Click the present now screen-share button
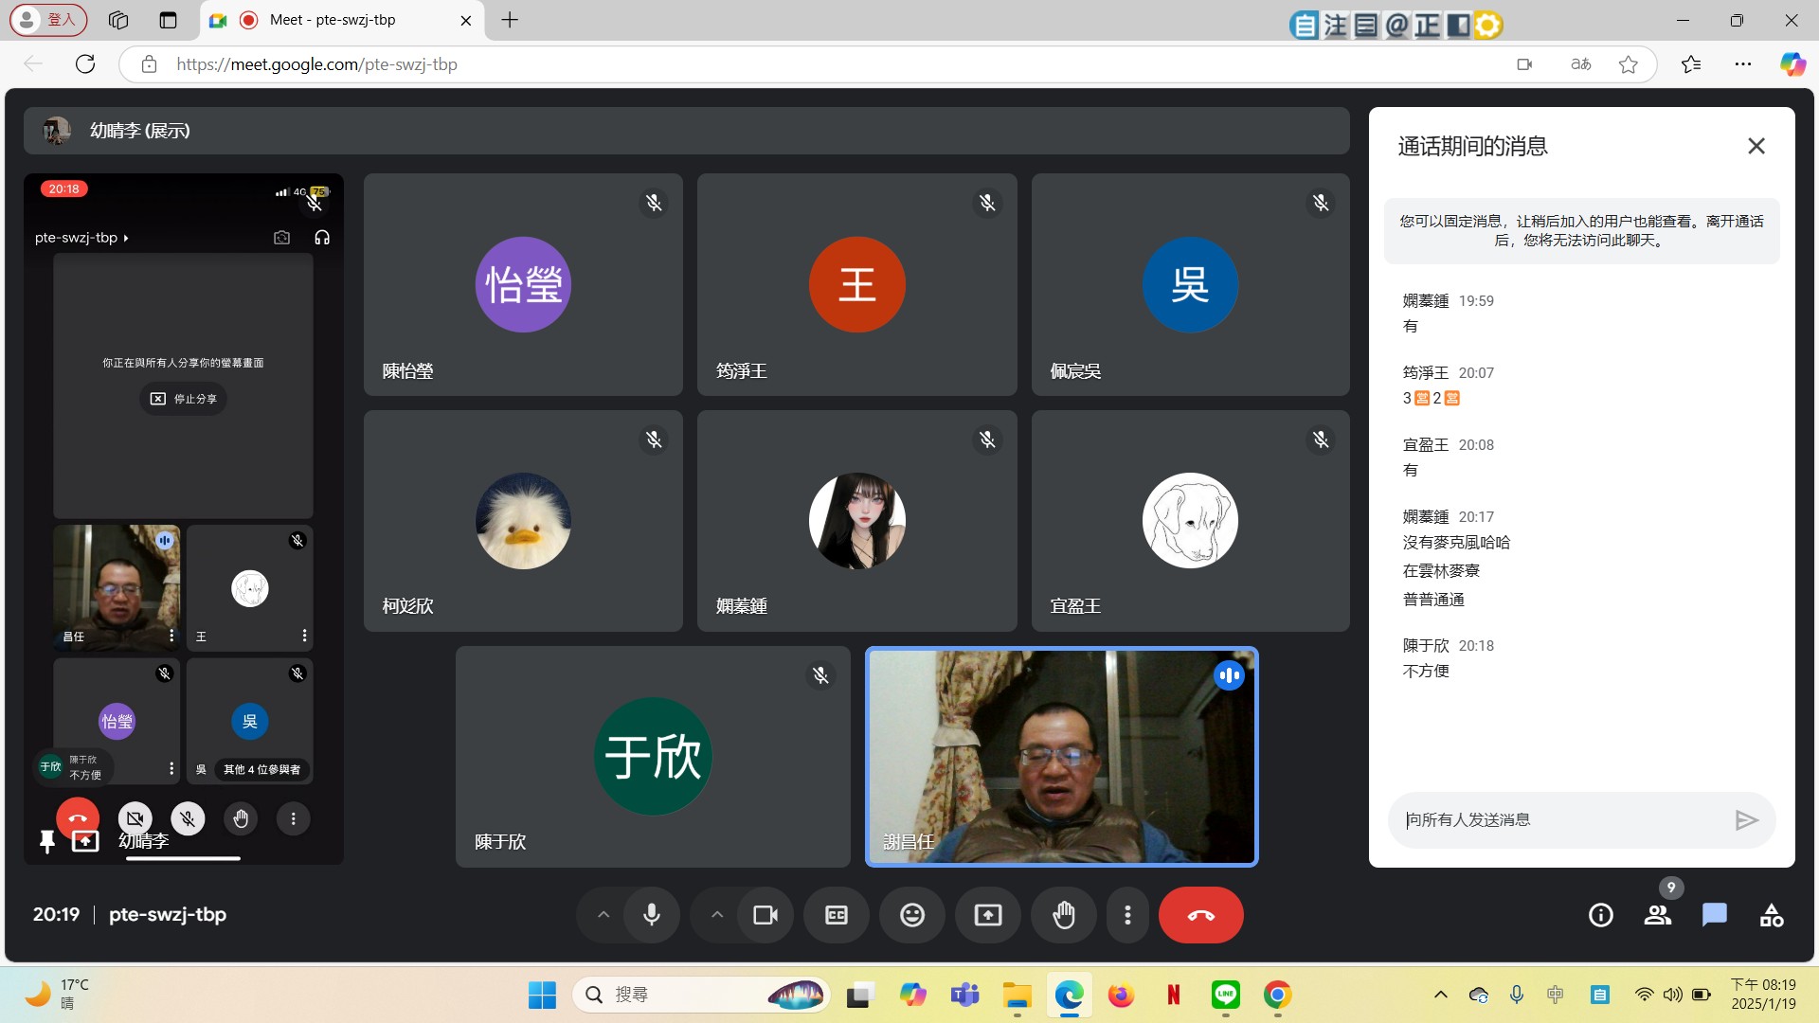Viewport: 1819px width, 1023px height. point(988,915)
